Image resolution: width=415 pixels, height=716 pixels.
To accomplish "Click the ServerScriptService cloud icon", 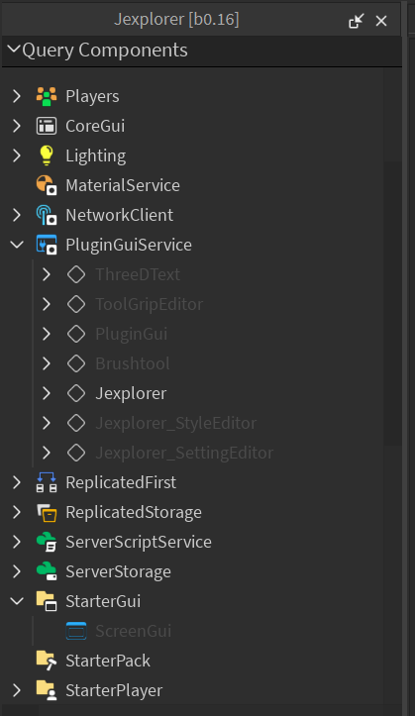I will (47, 542).
